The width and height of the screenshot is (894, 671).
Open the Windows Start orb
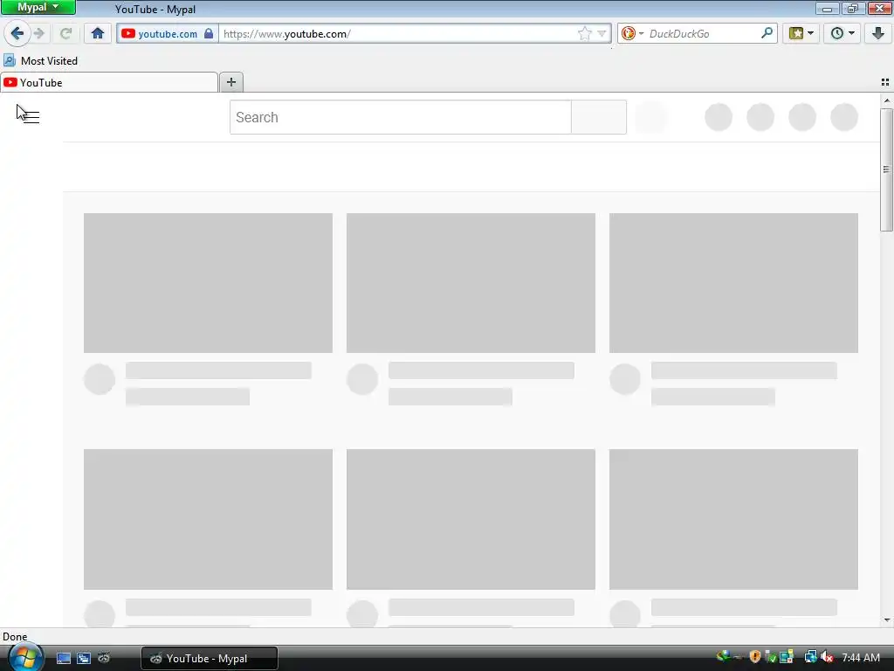[24, 657]
